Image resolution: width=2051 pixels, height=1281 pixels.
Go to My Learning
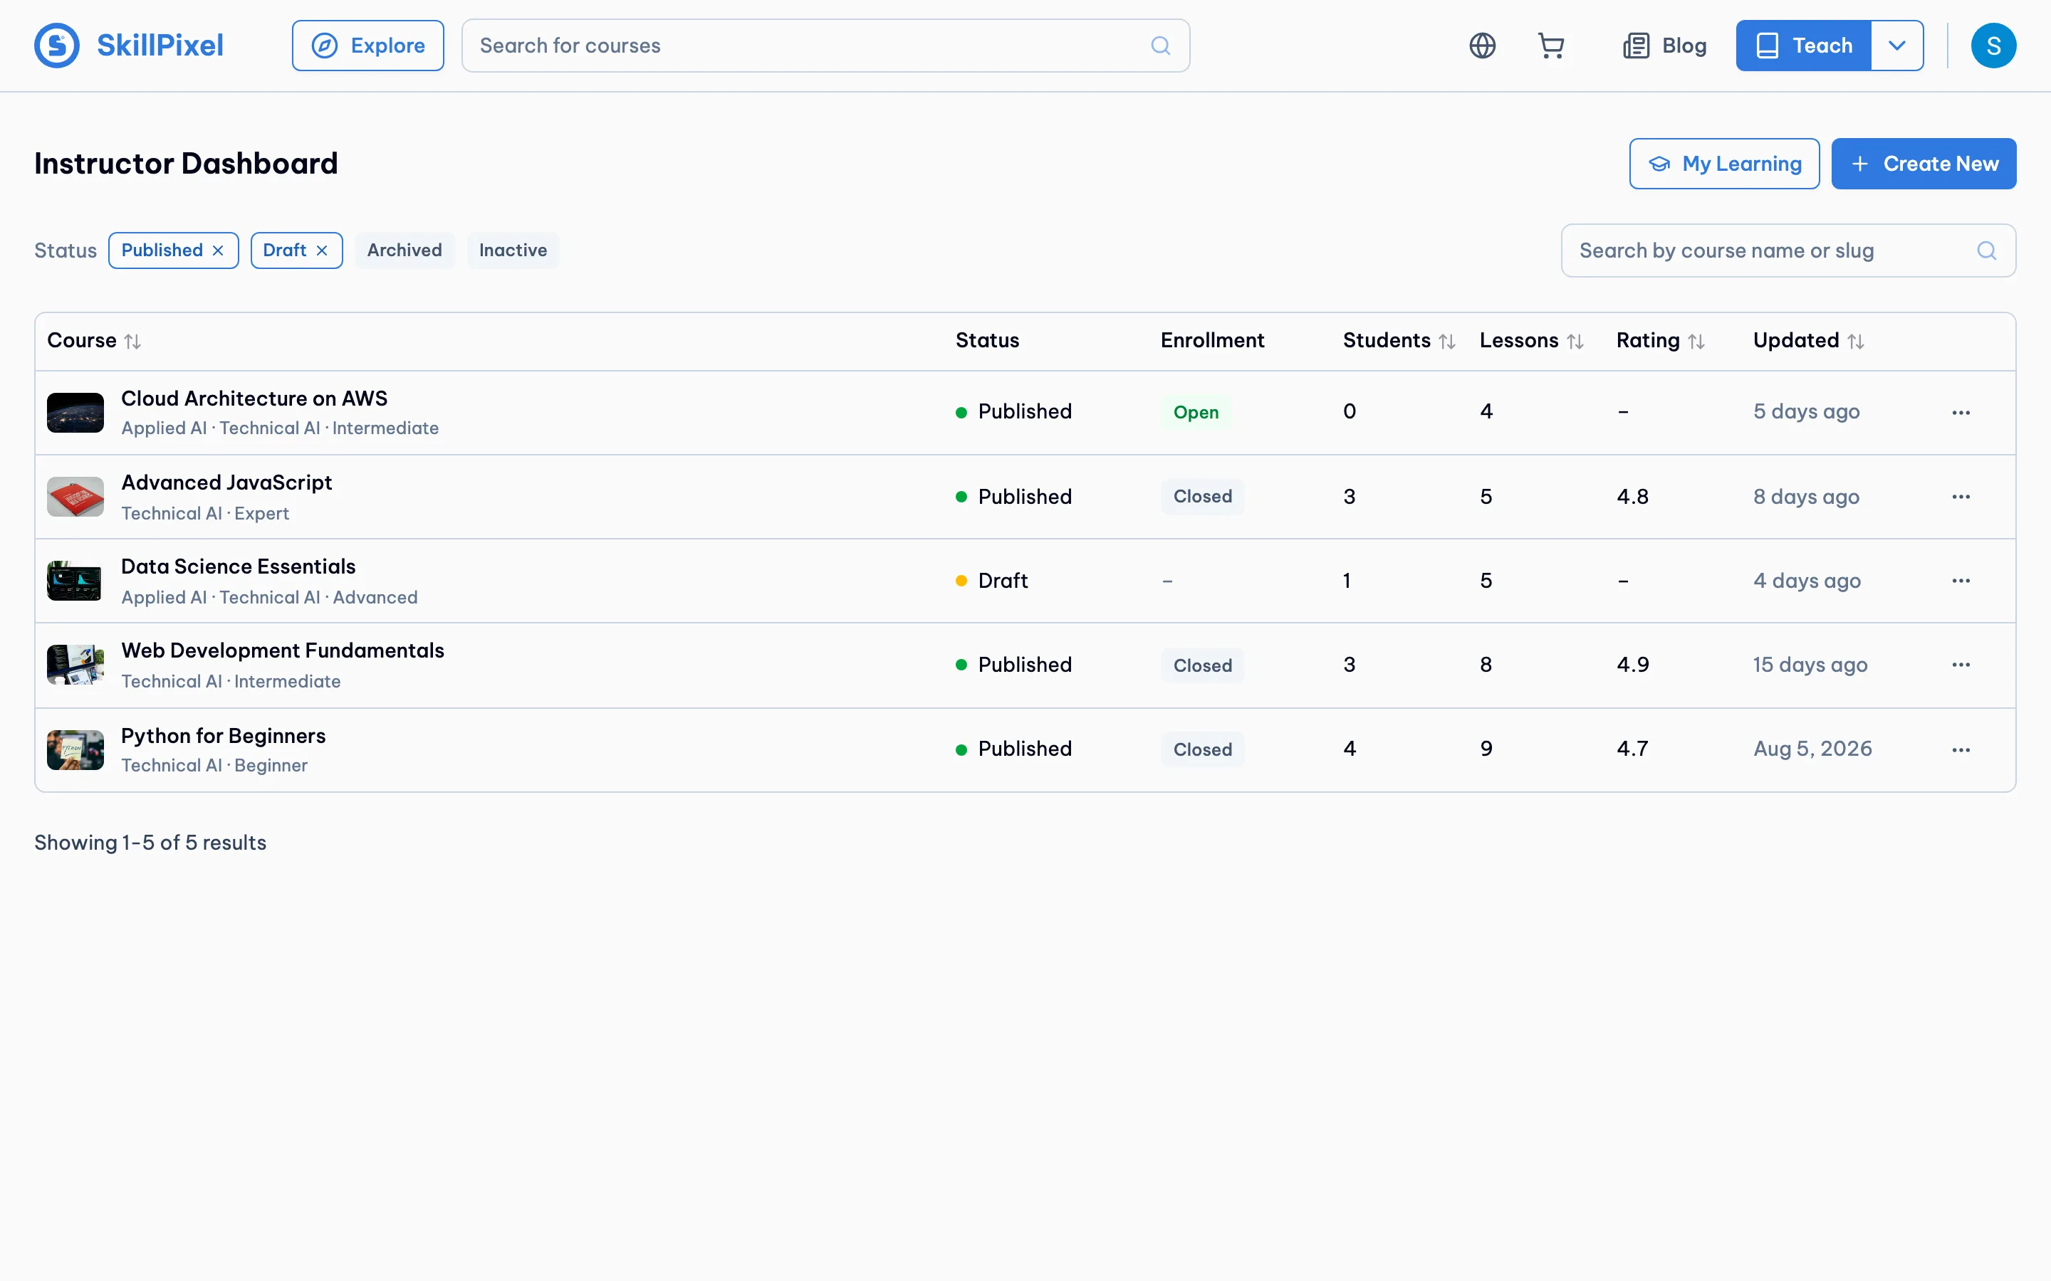[1724, 164]
